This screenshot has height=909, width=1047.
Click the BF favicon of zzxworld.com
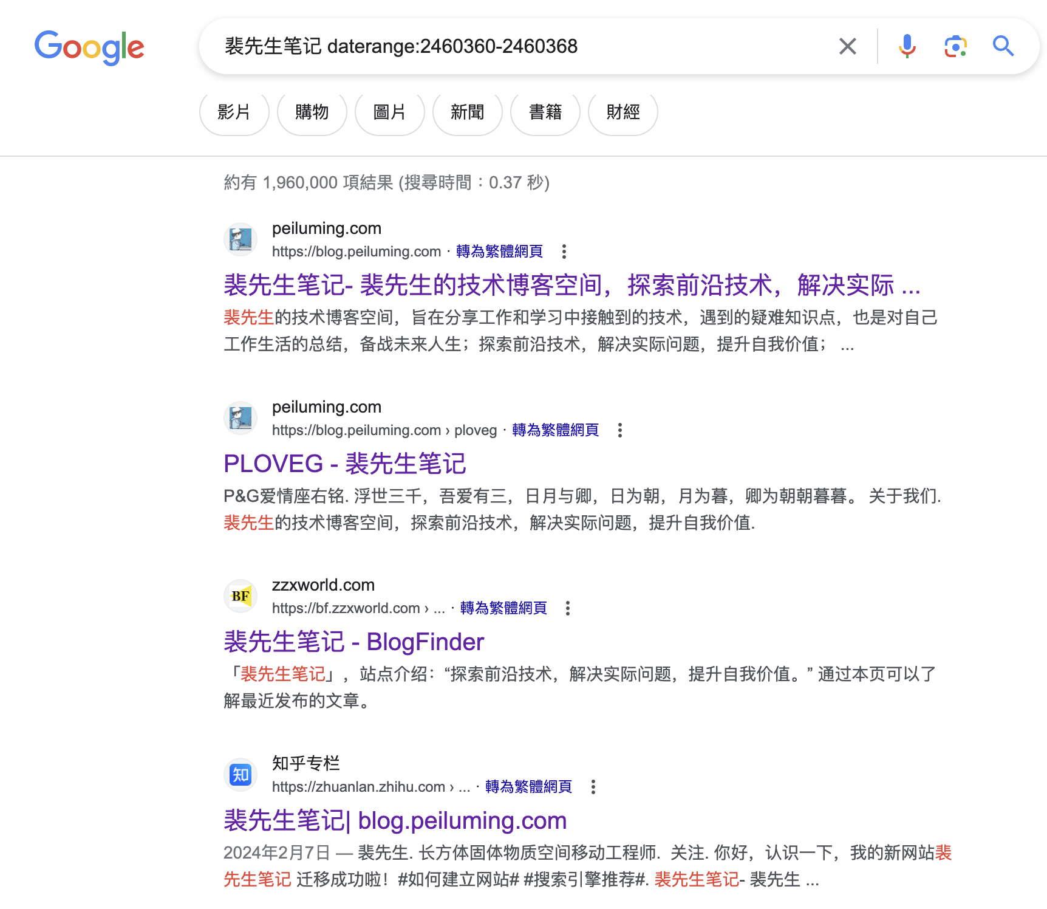pos(240,596)
